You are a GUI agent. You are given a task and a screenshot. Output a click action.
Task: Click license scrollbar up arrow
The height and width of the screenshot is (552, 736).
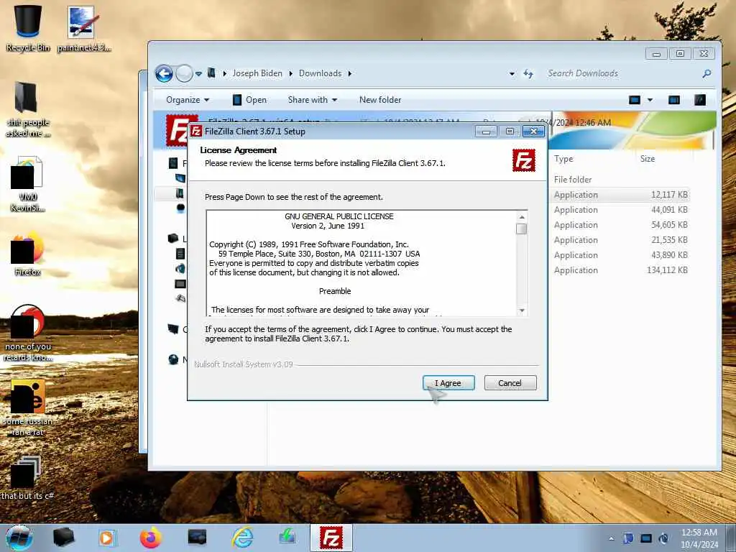tap(522, 217)
